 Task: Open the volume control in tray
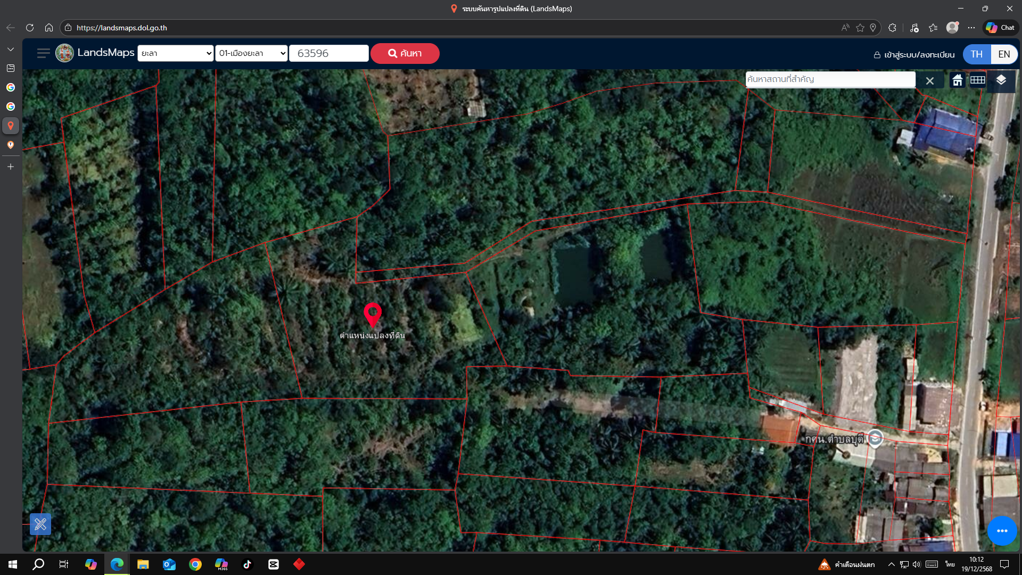[917, 564]
